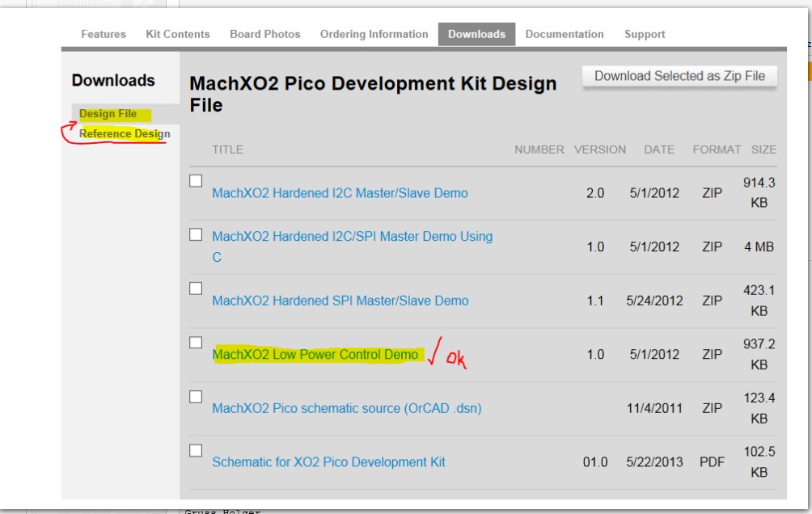Open MachXO2 Low Power Control Demo link
This screenshot has width=812, height=514.
(315, 355)
